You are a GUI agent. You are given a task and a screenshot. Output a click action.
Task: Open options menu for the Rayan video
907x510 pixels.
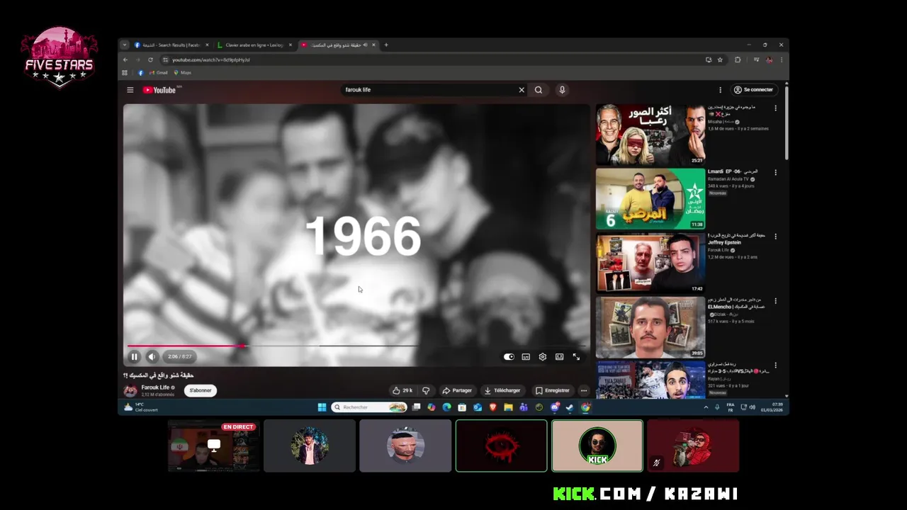(775, 365)
